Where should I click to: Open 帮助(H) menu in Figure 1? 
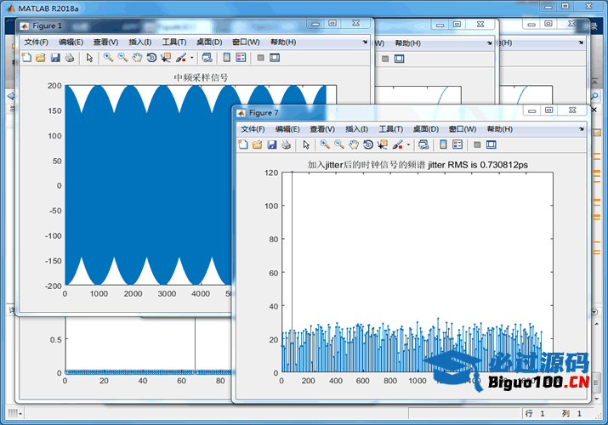(x=283, y=42)
